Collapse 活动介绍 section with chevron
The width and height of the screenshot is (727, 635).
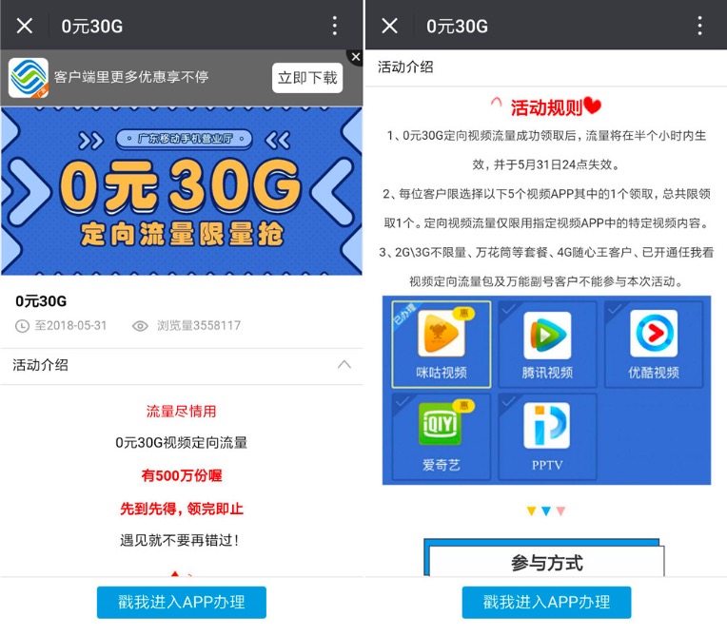344,365
